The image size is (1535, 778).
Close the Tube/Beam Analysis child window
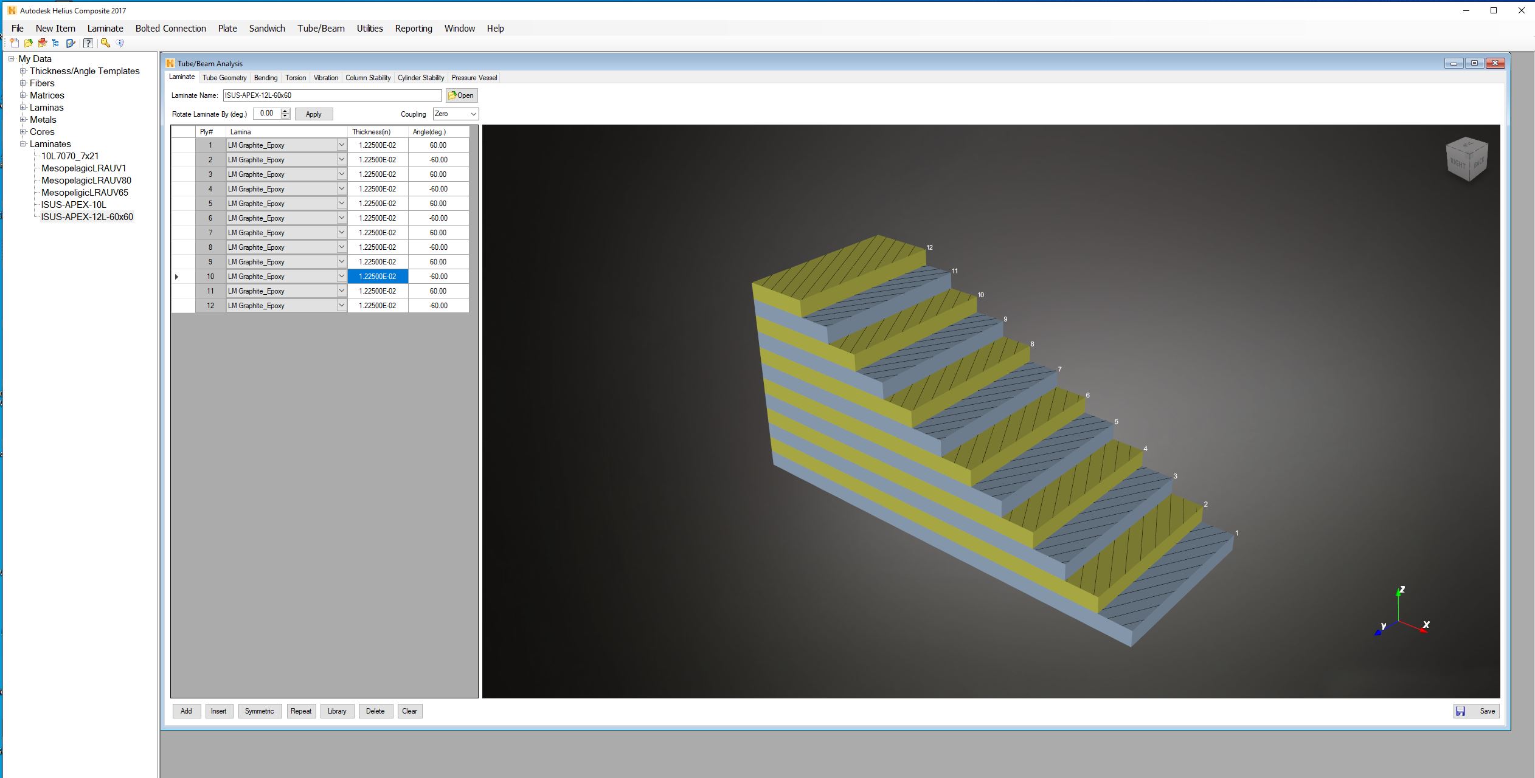pyautogui.click(x=1495, y=63)
